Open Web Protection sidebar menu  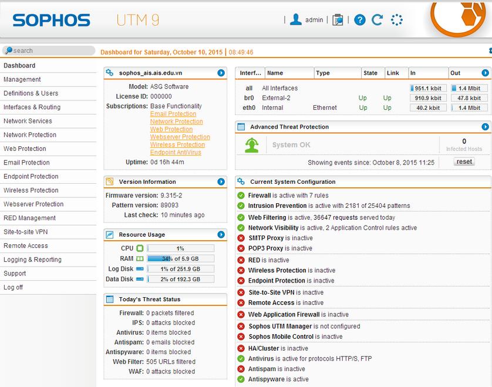click(x=48, y=149)
